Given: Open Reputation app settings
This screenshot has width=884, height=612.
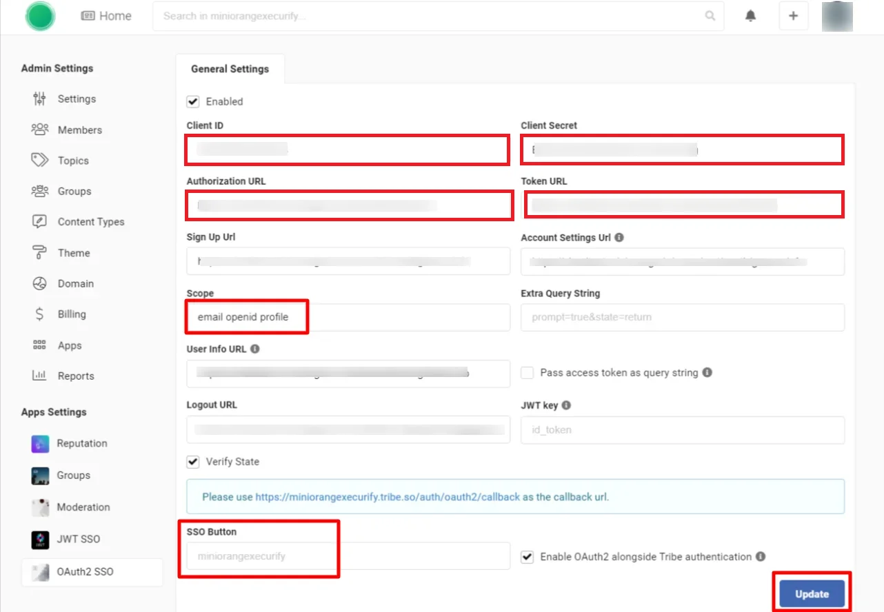Looking at the screenshot, I should [83, 444].
